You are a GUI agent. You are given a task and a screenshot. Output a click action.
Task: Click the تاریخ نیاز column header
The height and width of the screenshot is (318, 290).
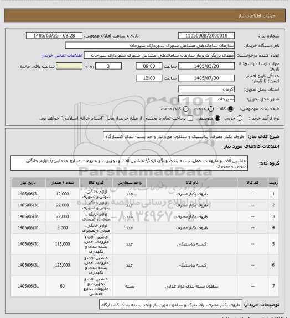tap(28, 183)
